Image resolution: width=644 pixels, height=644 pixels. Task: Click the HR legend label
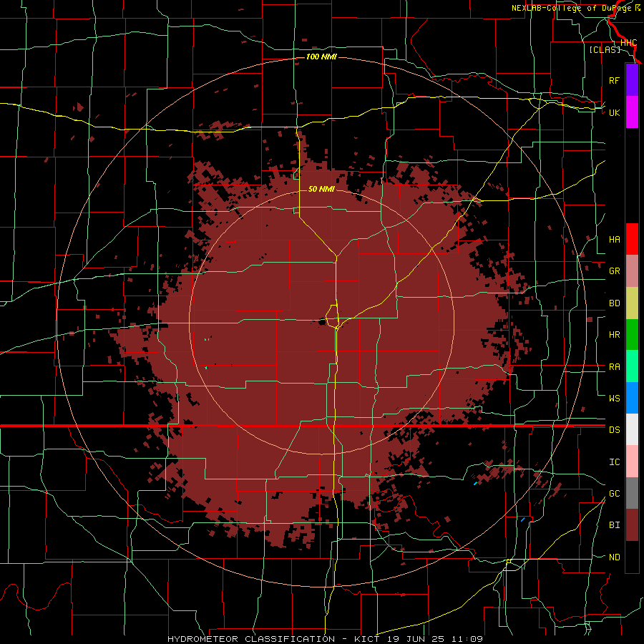coord(614,335)
